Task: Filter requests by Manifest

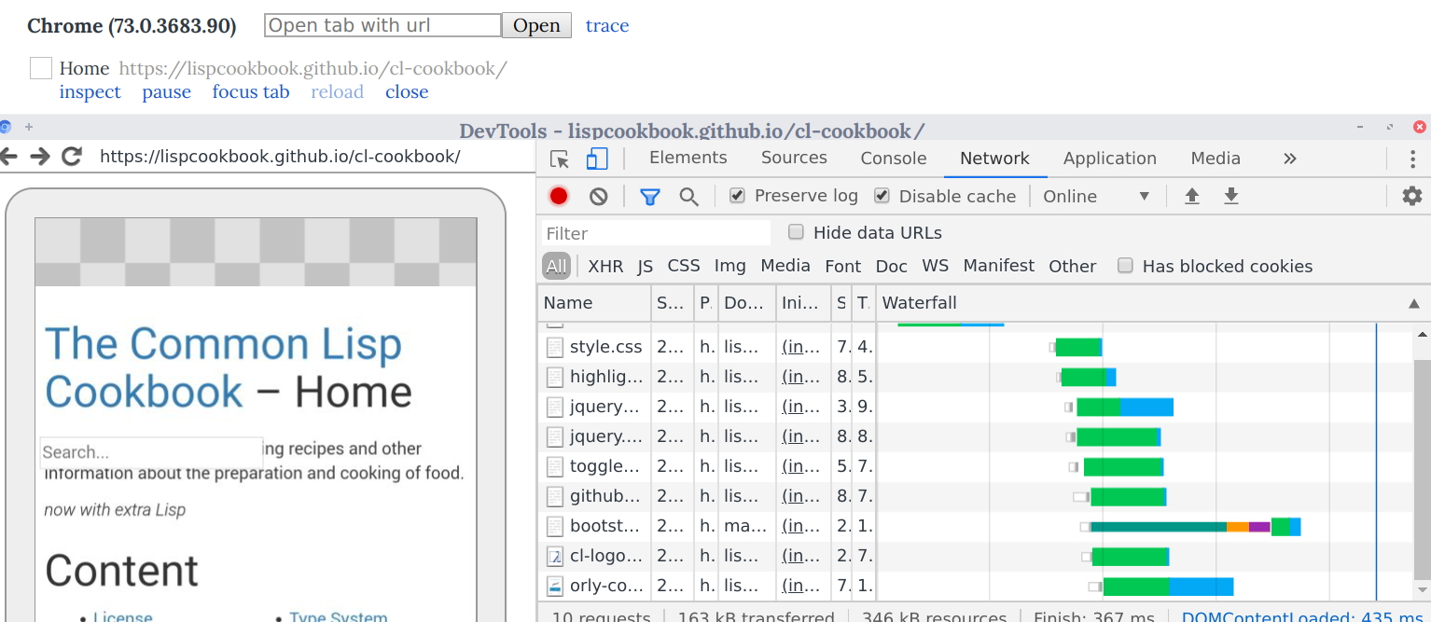Action: [999, 266]
